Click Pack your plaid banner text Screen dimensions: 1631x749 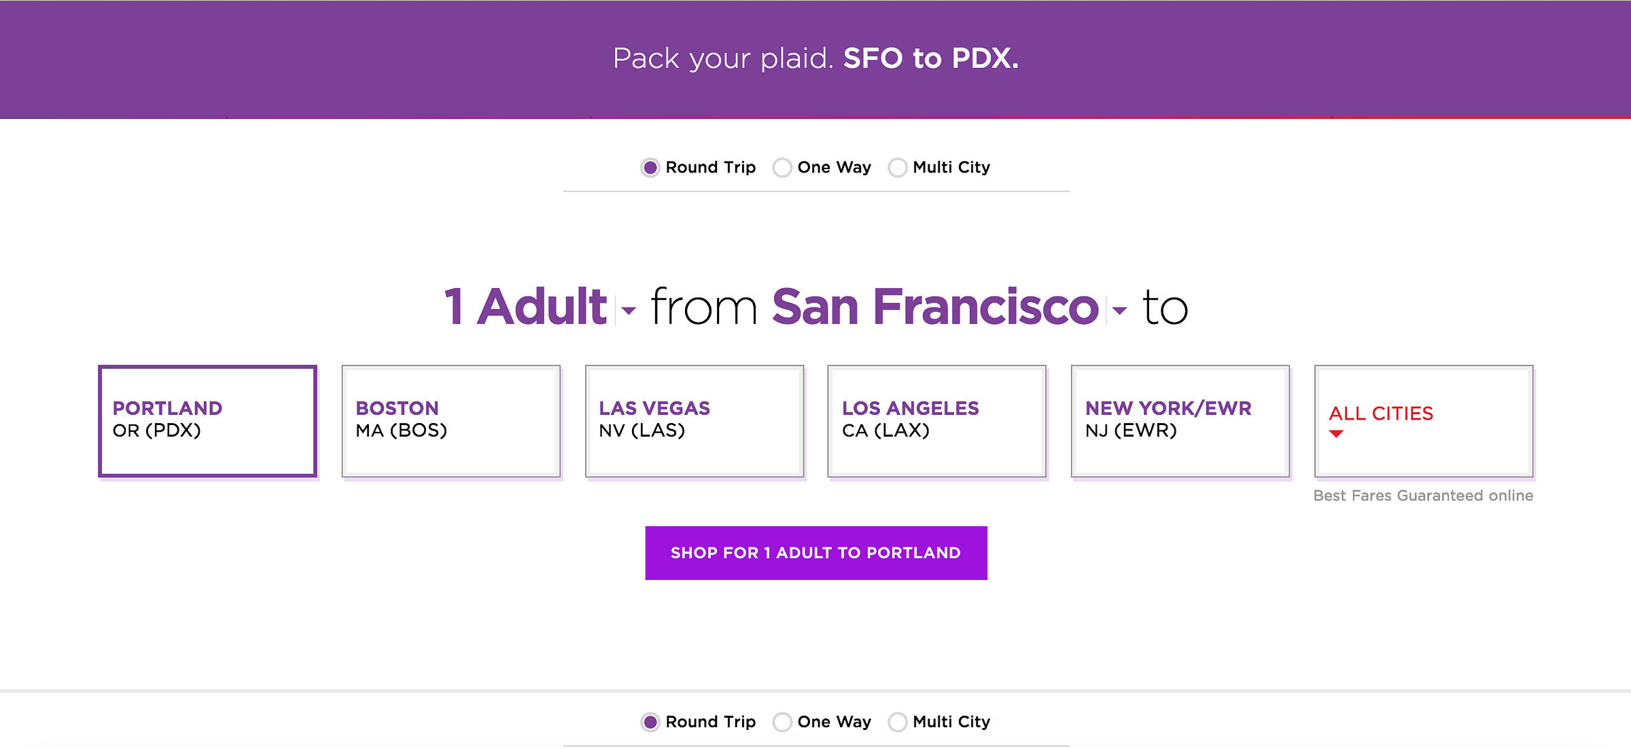pyautogui.click(x=722, y=59)
